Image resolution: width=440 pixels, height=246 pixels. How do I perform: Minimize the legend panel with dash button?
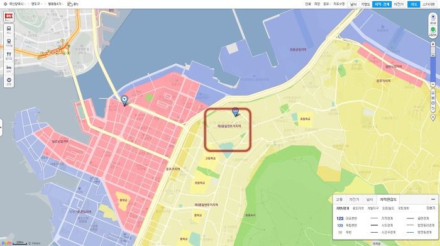point(432,199)
